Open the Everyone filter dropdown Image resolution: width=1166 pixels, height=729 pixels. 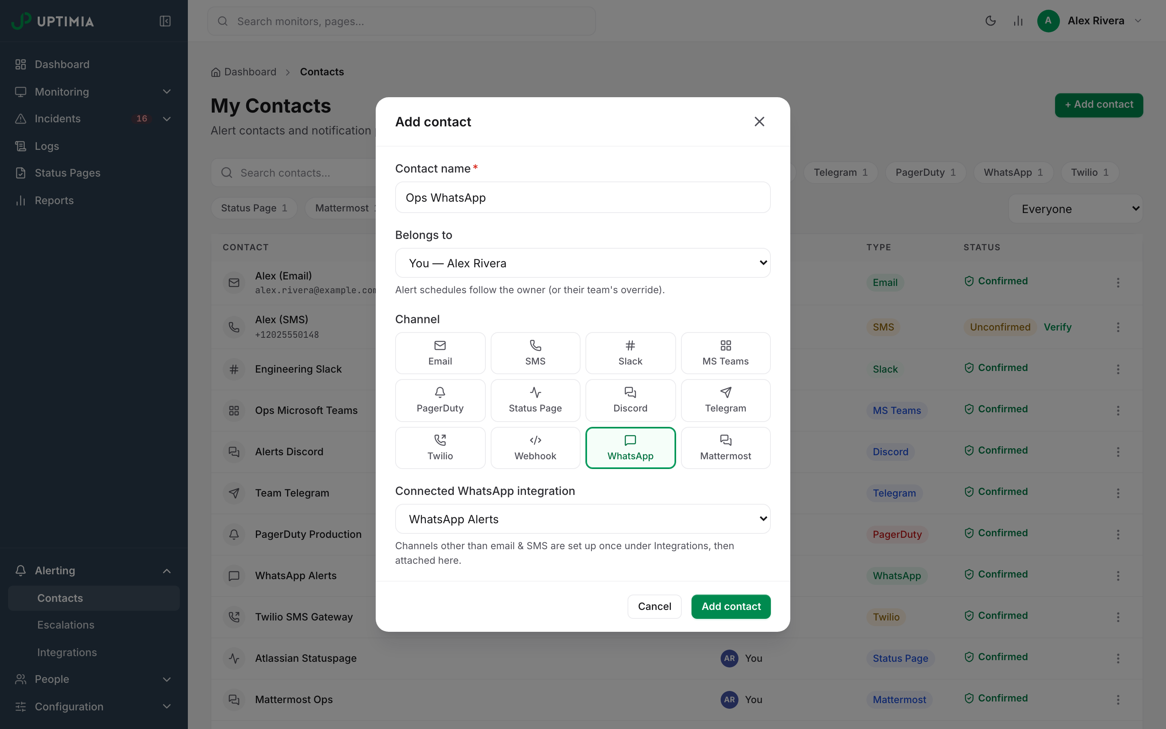click(x=1075, y=209)
